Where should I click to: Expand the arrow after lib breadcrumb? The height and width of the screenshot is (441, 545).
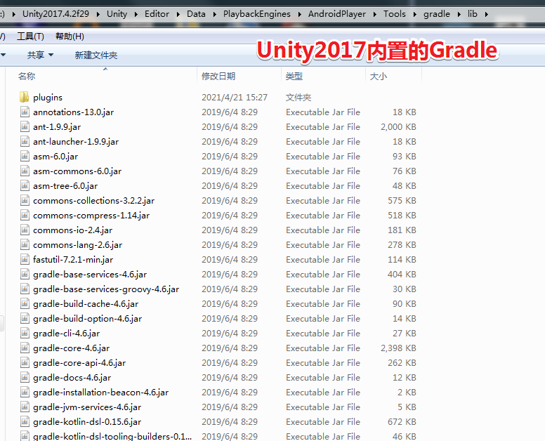(x=486, y=14)
